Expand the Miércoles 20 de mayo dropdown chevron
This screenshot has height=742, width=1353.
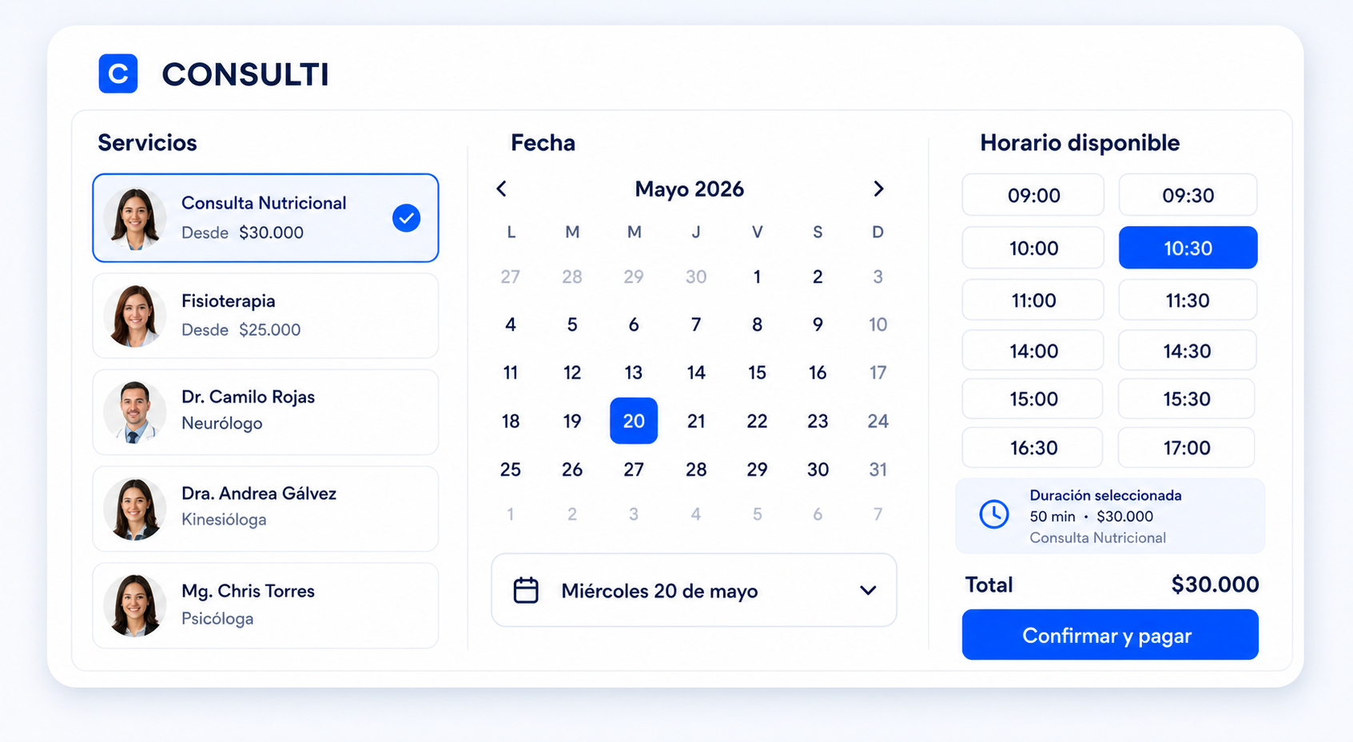pyautogui.click(x=868, y=590)
